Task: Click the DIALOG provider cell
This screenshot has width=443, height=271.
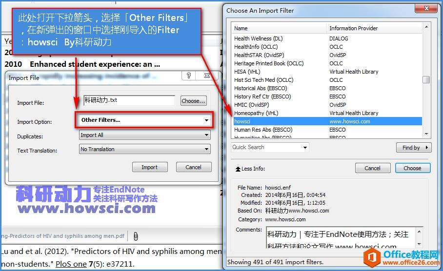Action: coord(339,39)
